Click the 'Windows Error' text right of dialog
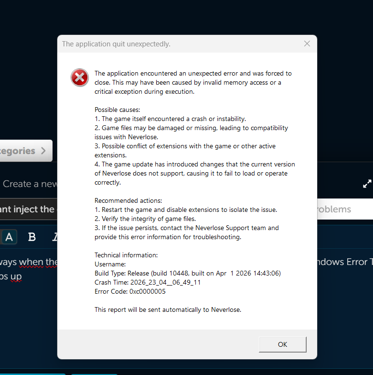This screenshot has height=375, width=373. pyautogui.click(x=343, y=262)
